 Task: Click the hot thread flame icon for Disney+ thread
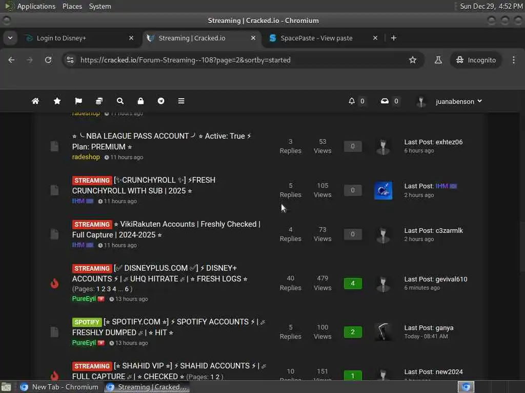click(54, 283)
